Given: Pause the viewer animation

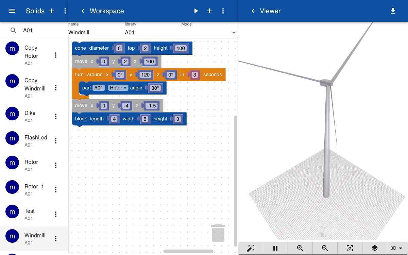Looking at the screenshot, I should (275, 248).
